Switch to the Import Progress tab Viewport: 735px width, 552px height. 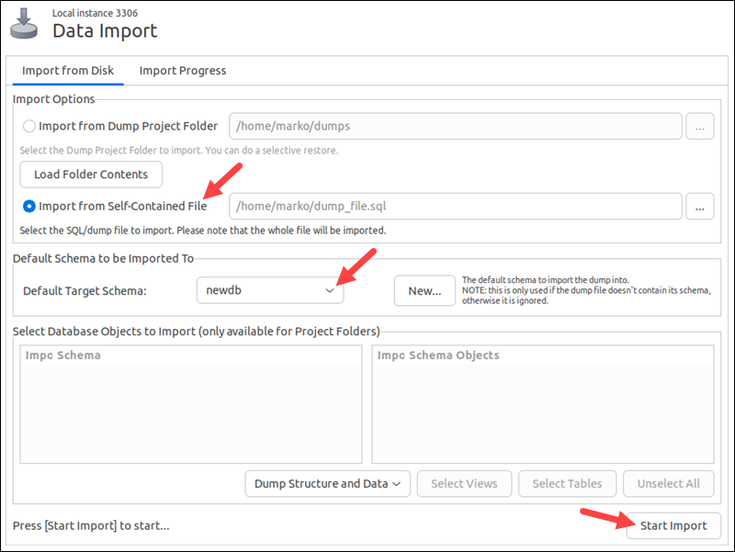(x=182, y=71)
